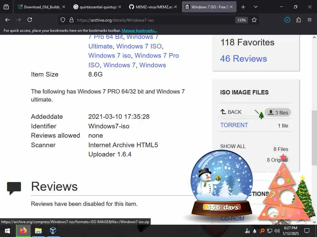Open Firefox from the taskbar
Screen dimensions: 317x237
click(x=23, y=231)
